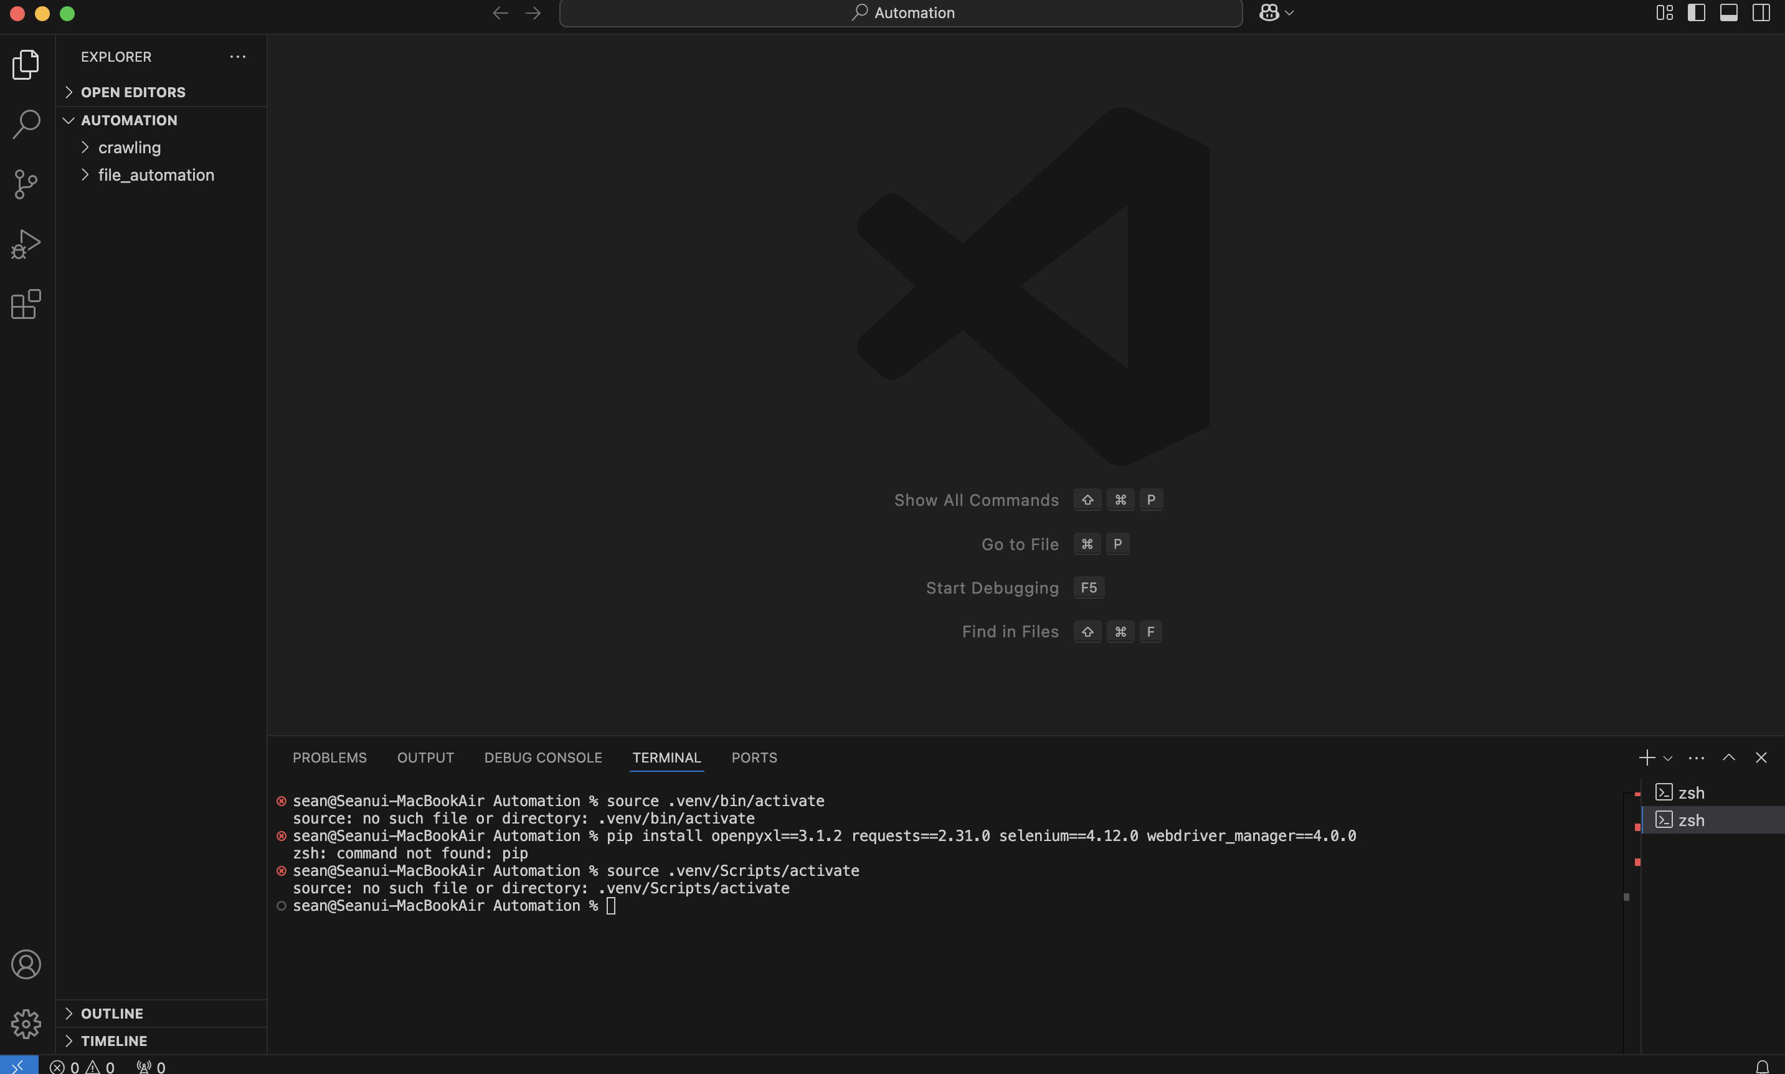Image resolution: width=1785 pixels, height=1074 pixels.
Task: Expand the Timeline section
Action: [x=161, y=1041]
